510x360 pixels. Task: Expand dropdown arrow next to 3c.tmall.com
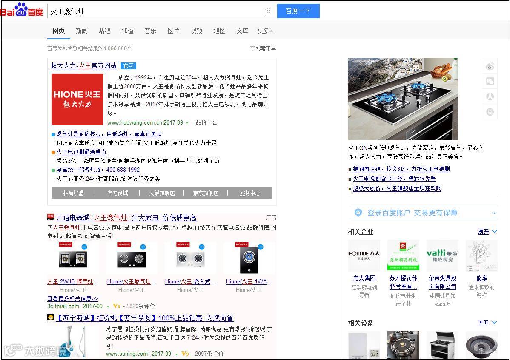pos(108,307)
